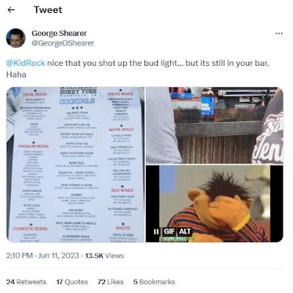View the 24 Retweets list
The width and height of the screenshot is (293, 293).
coord(26,282)
